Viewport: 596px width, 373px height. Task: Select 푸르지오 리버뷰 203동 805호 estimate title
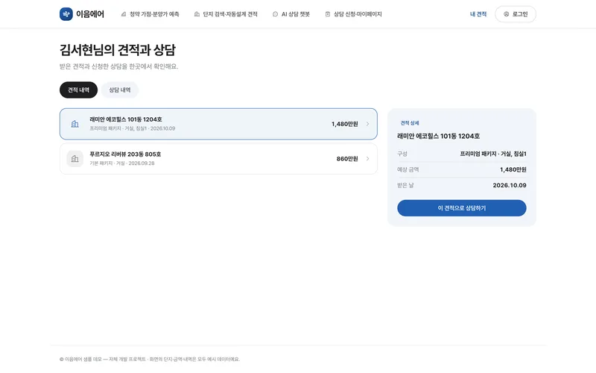point(125,154)
